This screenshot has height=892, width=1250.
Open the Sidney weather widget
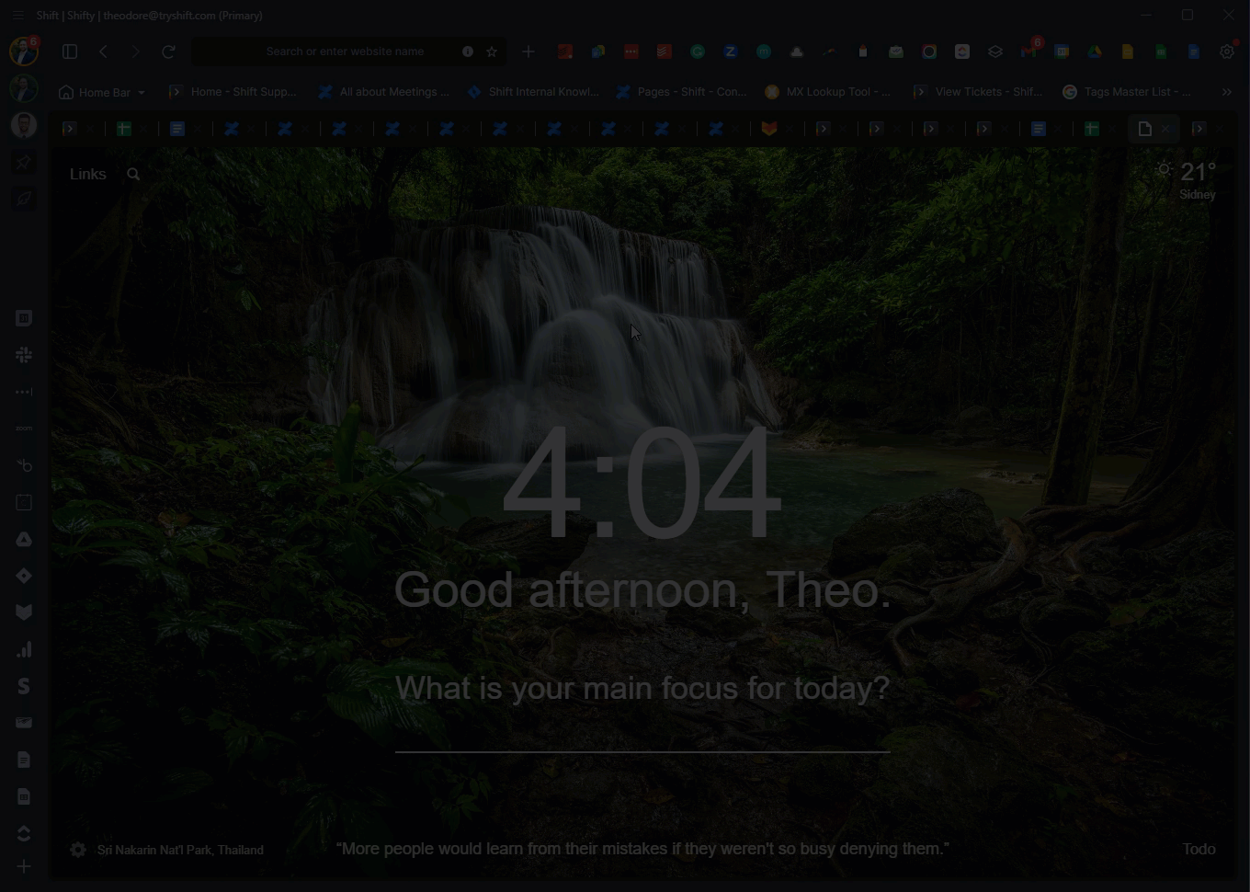[x=1187, y=180]
